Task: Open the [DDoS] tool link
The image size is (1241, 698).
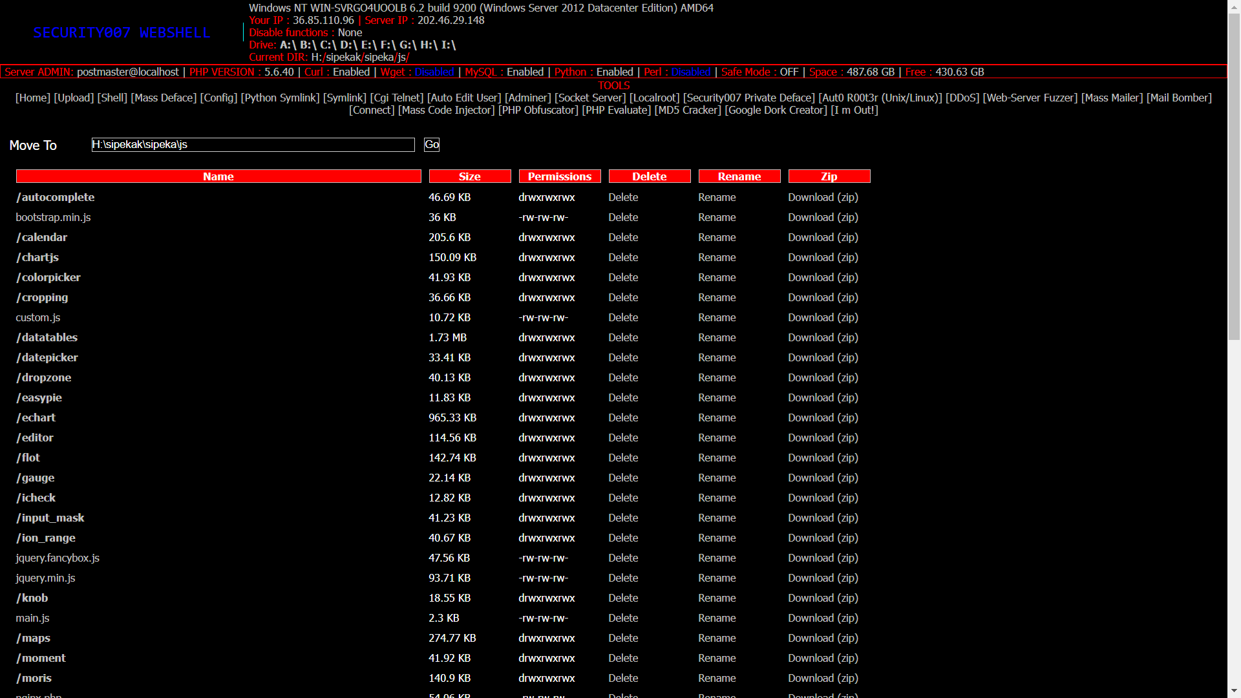Action: pos(962,98)
